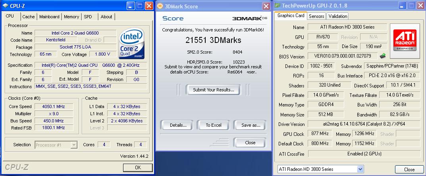Click the ATI Radeon Graphics logo
The width and height of the screenshot is (426, 176).
[x=405, y=41]
